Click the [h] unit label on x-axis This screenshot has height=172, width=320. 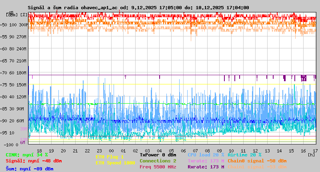(x=311, y=155)
